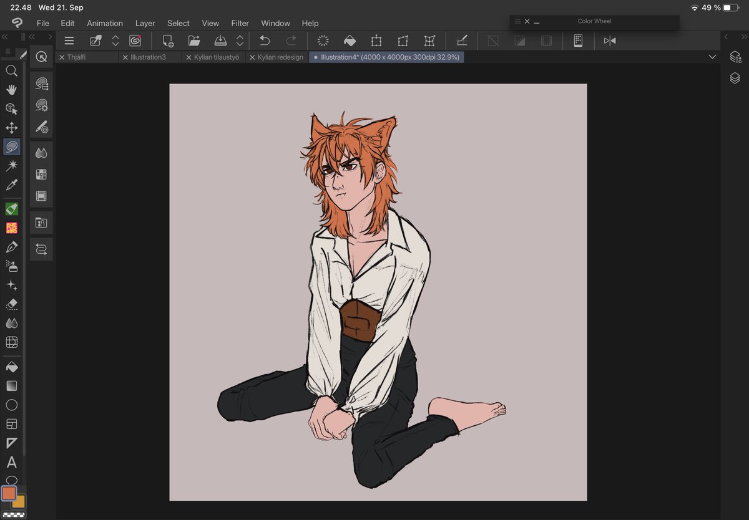Select the Decoration sparkle tool
This screenshot has height=520, width=749.
point(11,286)
